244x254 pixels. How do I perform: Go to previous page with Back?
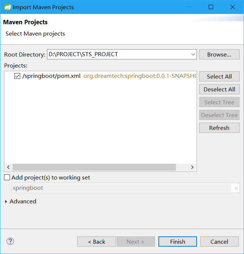[96, 242]
